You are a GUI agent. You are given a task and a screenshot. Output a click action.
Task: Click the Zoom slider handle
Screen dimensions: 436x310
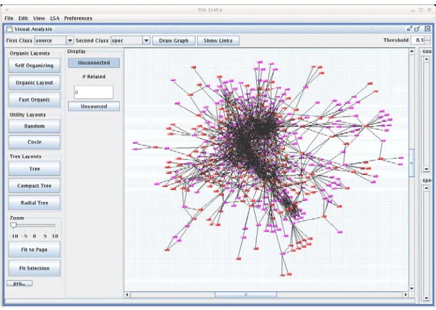(x=13, y=225)
